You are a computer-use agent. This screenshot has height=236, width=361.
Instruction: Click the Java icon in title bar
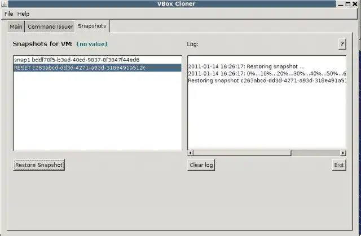4,4
